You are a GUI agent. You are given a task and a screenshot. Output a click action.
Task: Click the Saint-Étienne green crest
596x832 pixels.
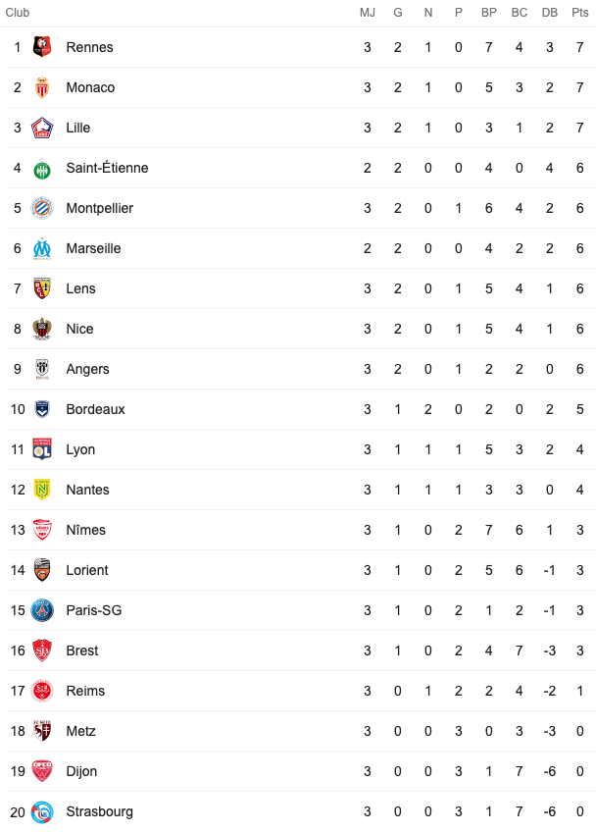pyautogui.click(x=42, y=168)
